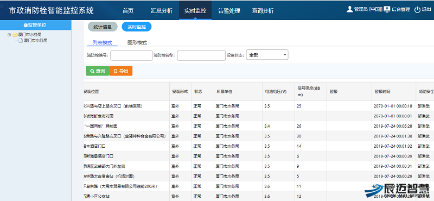
Task: Click the timestamp 2019-07-24 00:00:29
Action: [x=393, y=176]
